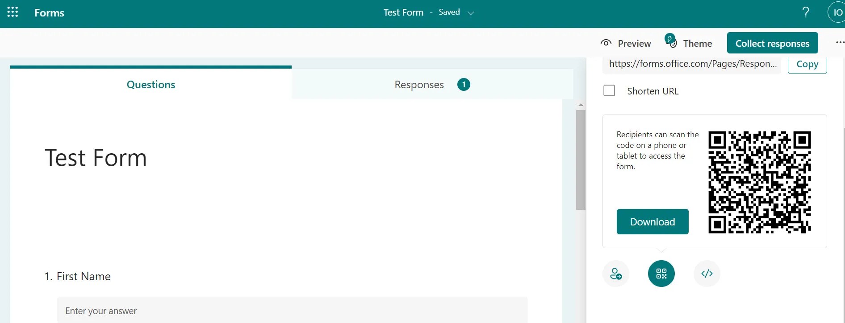Click the scrollbar up arrow
The height and width of the screenshot is (323, 845).
(x=581, y=105)
